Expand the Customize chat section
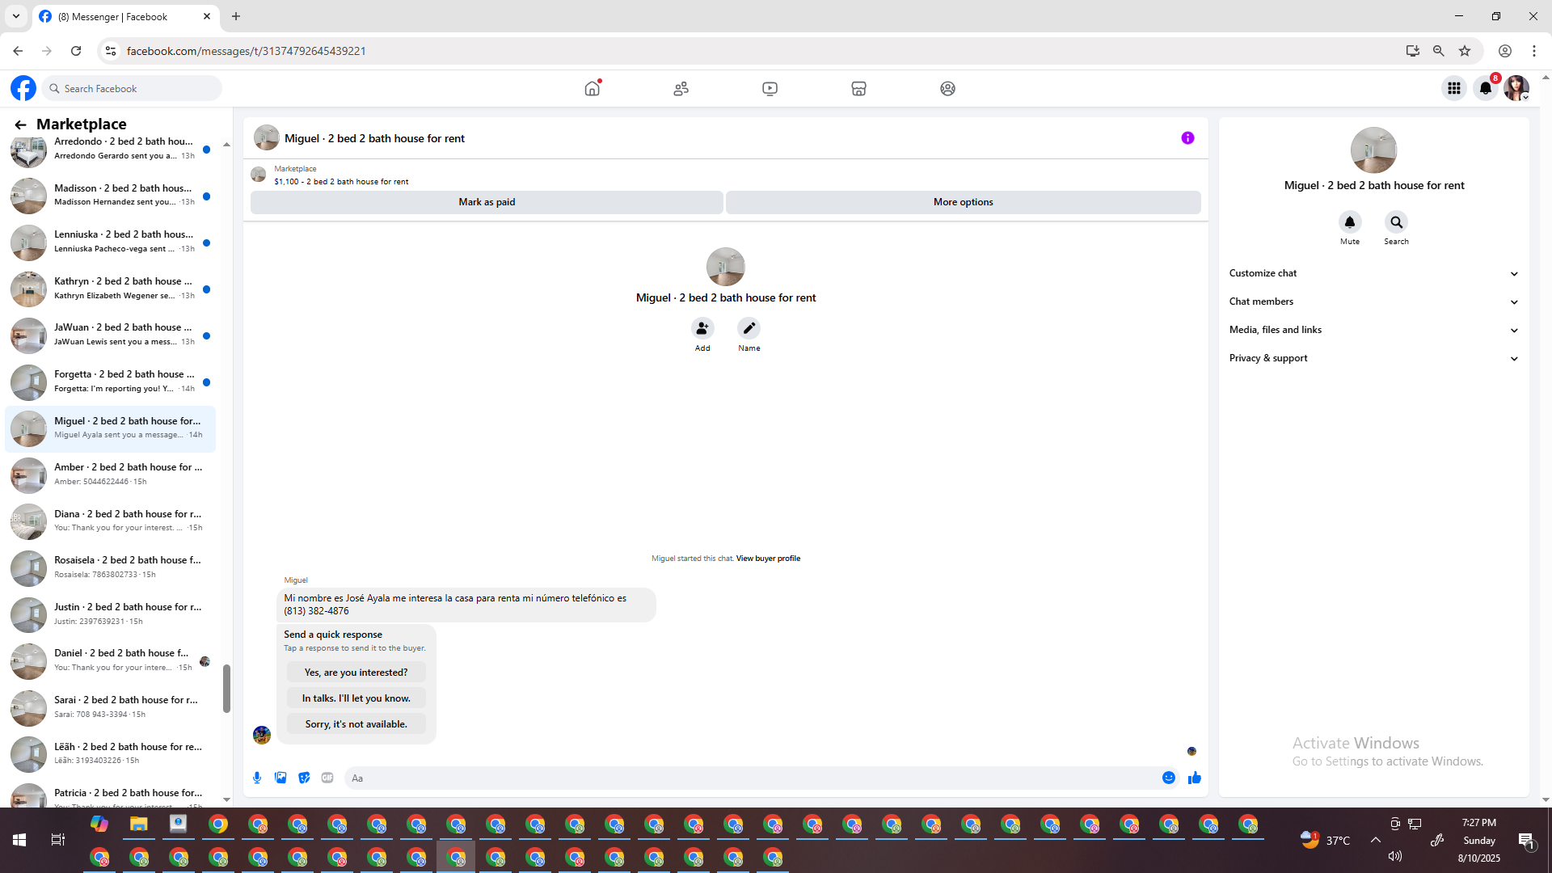Image resolution: width=1552 pixels, height=873 pixels. coord(1373,273)
